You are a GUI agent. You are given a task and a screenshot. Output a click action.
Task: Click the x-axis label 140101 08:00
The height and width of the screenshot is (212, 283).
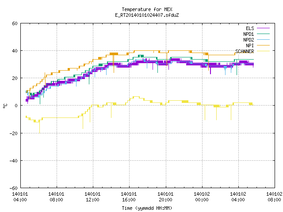pos(56,197)
